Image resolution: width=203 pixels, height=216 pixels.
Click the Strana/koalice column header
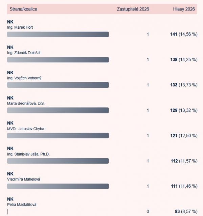23,9
